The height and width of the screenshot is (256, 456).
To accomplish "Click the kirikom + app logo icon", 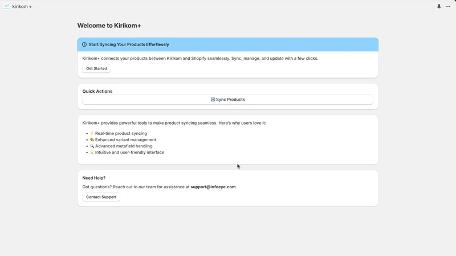I will coord(6,6).
